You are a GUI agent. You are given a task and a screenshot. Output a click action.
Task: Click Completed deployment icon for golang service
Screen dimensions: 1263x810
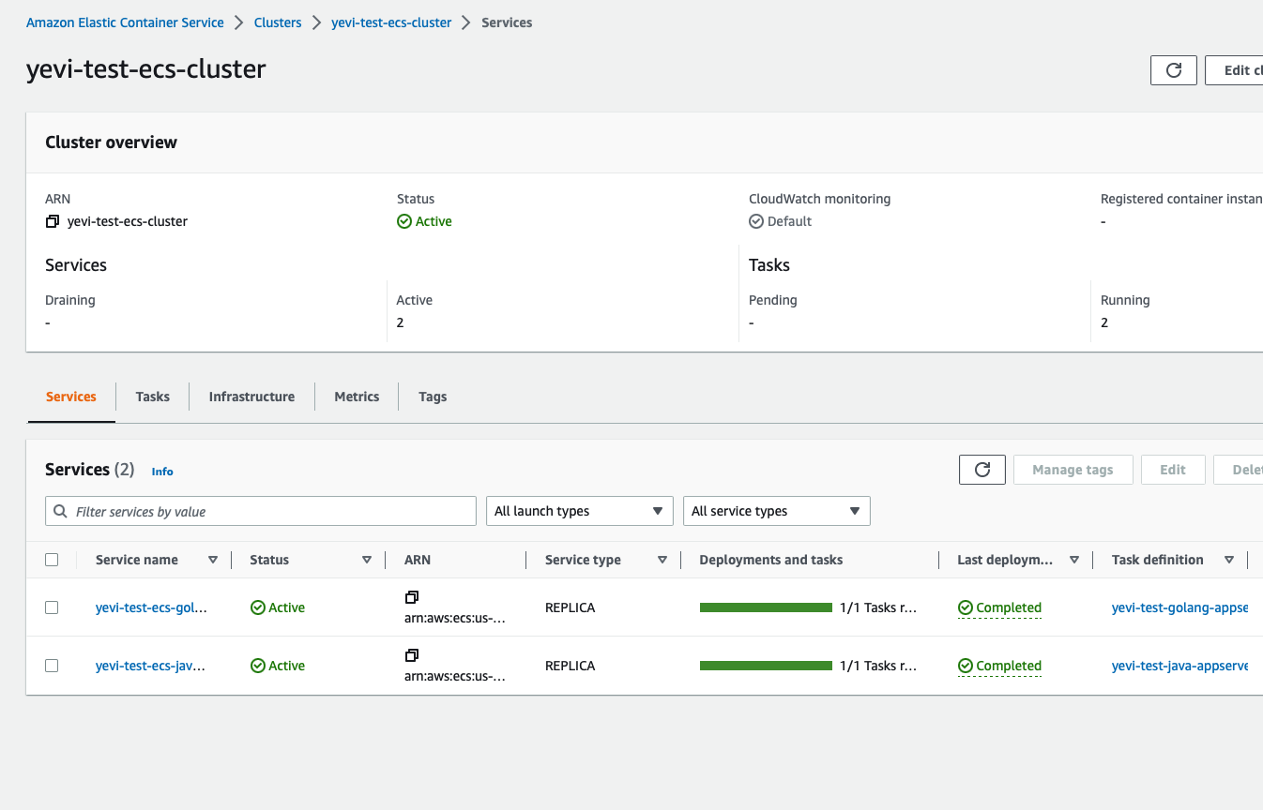(x=966, y=607)
